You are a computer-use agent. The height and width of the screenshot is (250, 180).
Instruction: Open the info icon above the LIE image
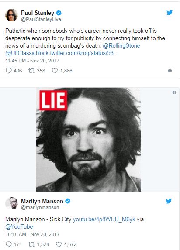click(174, 92)
